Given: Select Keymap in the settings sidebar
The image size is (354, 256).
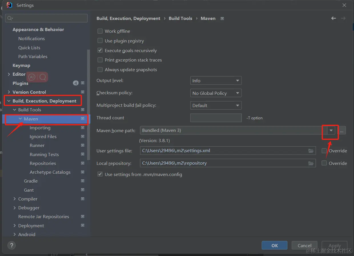Looking at the screenshot, I should [x=21, y=65].
